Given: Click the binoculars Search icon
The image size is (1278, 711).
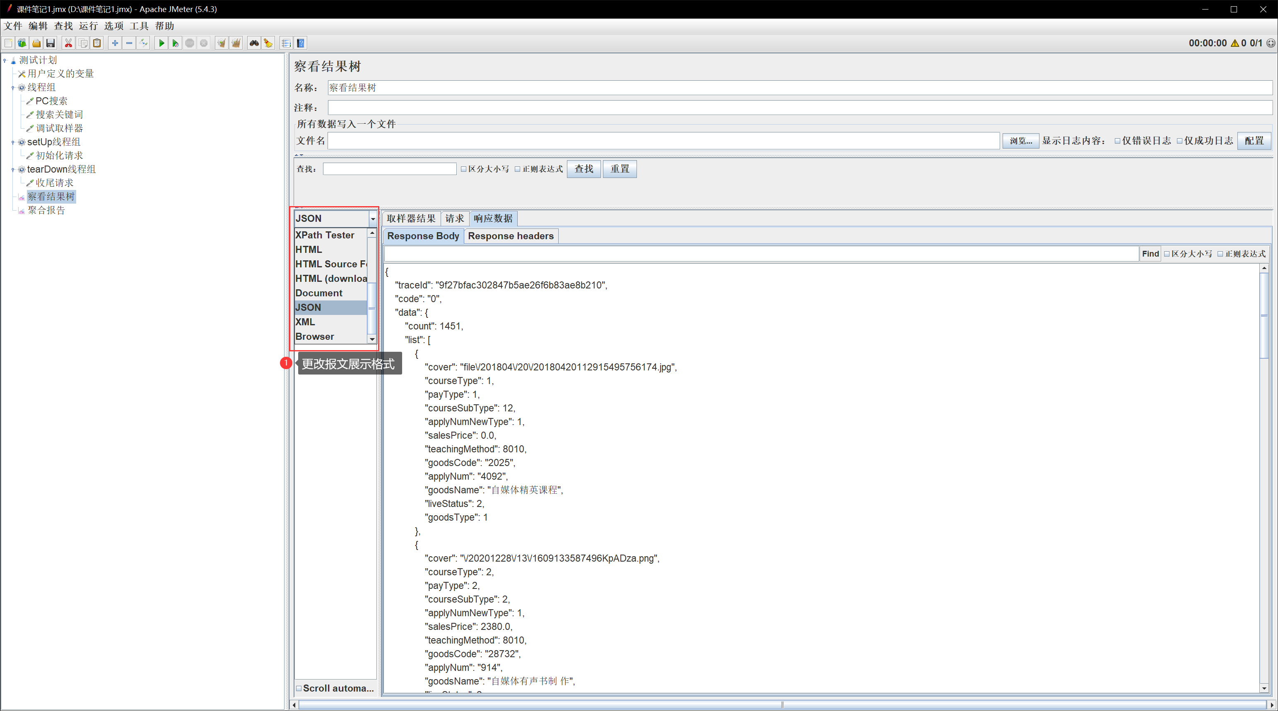Looking at the screenshot, I should pos(254,43).
